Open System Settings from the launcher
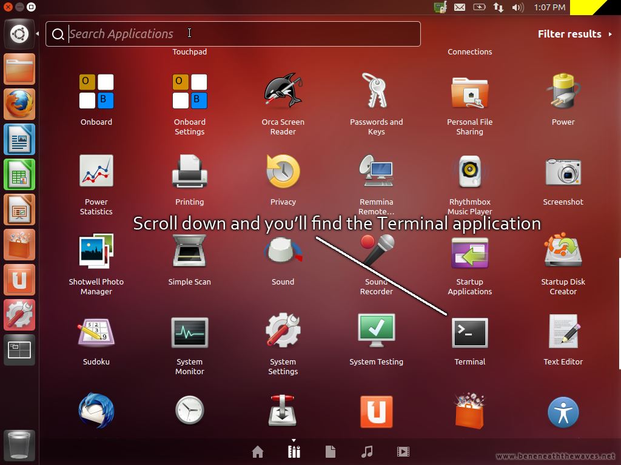Image resolution: width=621 pixels, height=465 pixels. coord(19,315)
